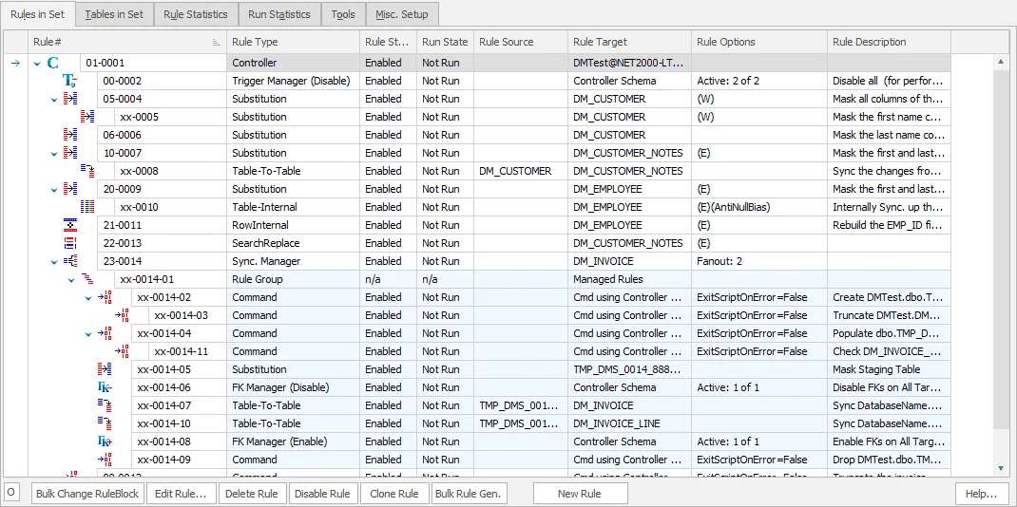Screen dimensions: 1017x507
Task: Click the SearchReplace icon for rule 22-0013
Action: (x=69, y=243)
